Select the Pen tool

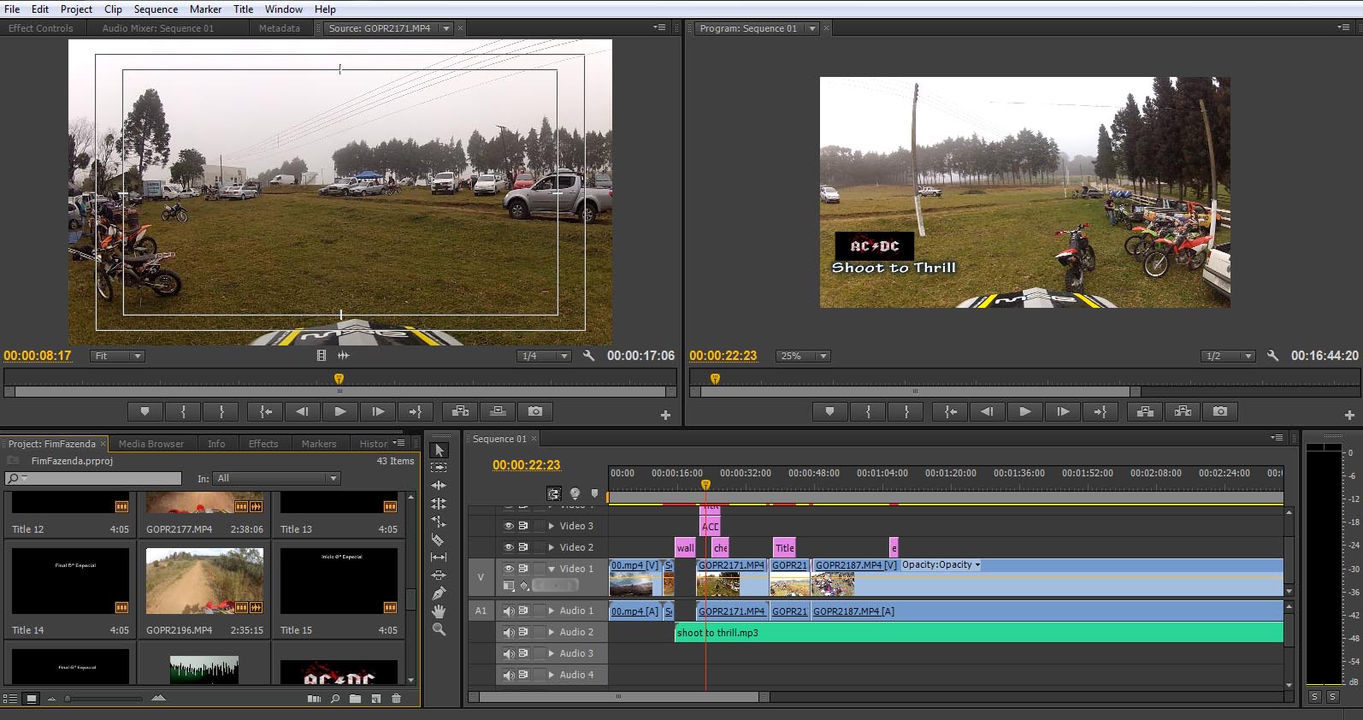438,593
